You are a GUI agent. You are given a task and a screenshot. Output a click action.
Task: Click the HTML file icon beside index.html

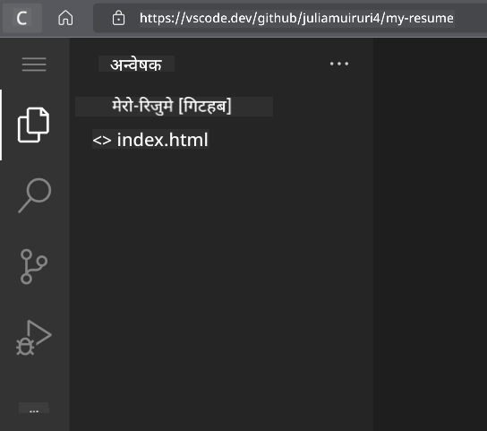pyautogui.click(x=102, y=141)
